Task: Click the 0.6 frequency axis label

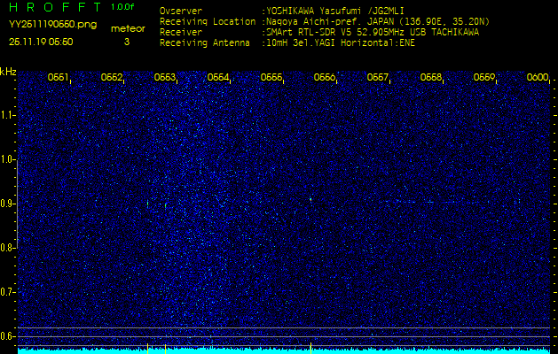Action: point(8,336)
